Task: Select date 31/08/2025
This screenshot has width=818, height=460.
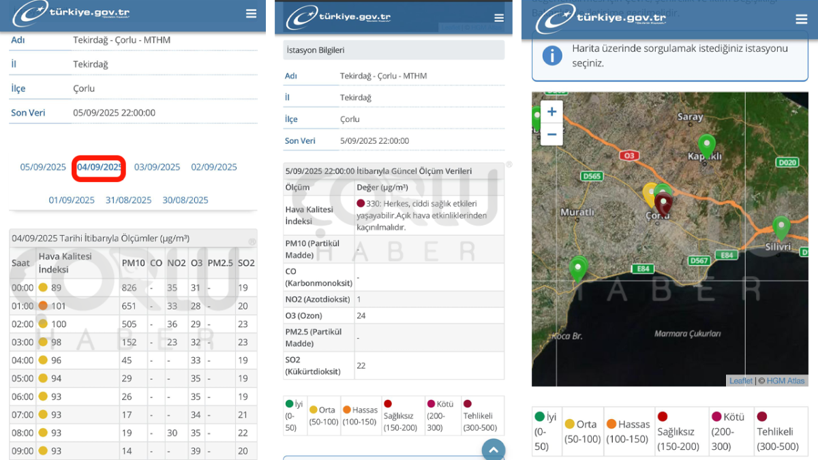Action: coord(128,200)
